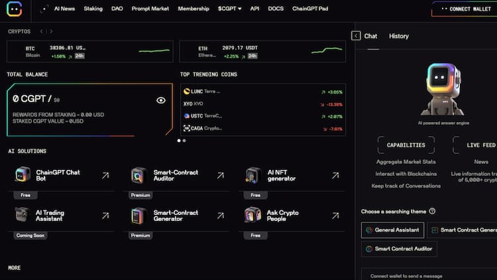Open Smart-Contract Auditor arrow icon
Screen dimensions: 497x280
220,175
